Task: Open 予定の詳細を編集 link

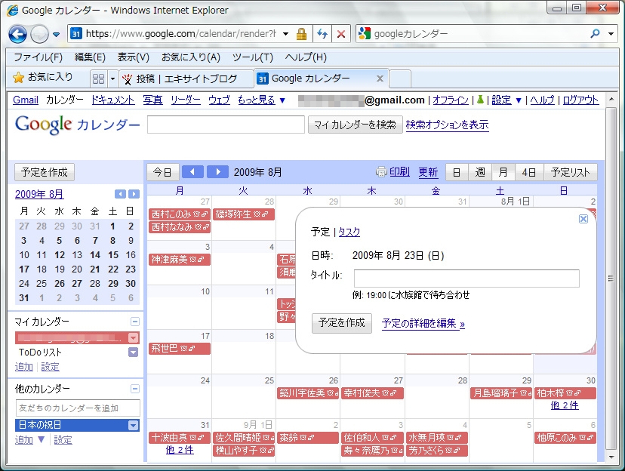Action: (x=423, y=323)
